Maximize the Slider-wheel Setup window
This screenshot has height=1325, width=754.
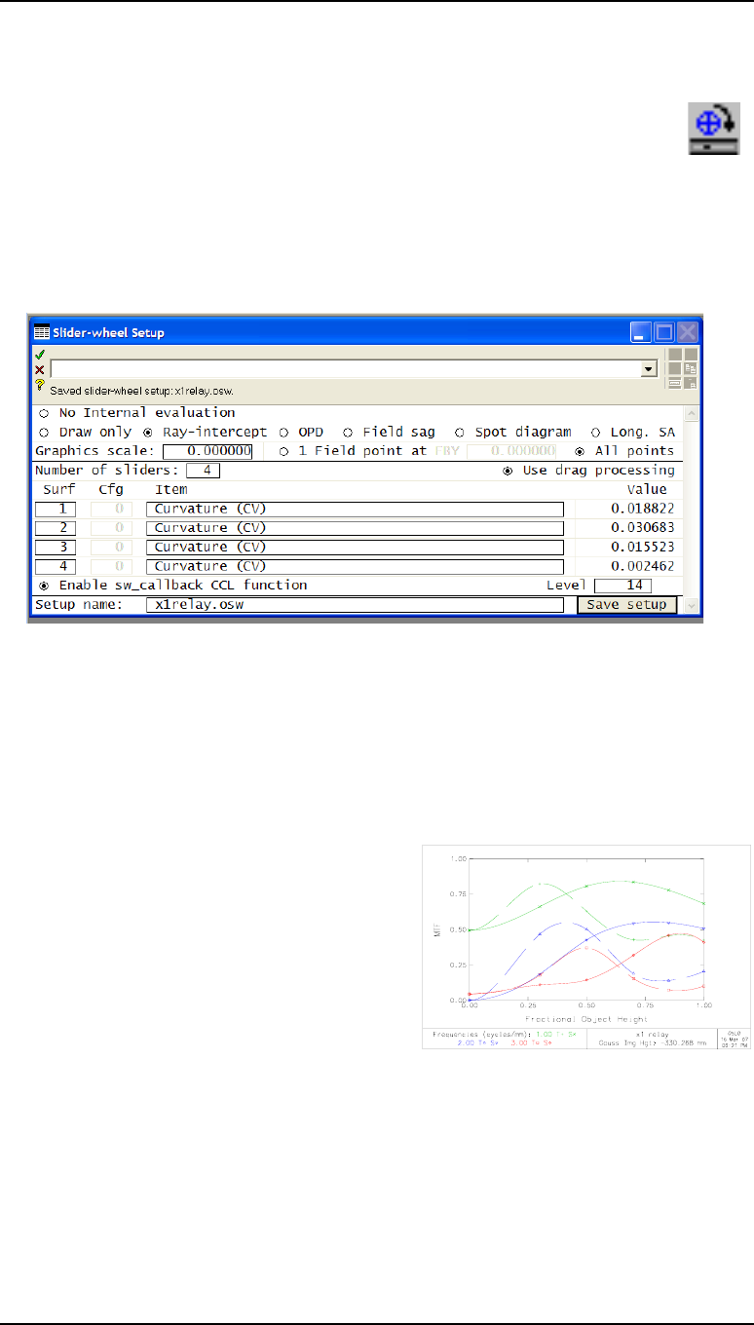(x=663, y=332)
